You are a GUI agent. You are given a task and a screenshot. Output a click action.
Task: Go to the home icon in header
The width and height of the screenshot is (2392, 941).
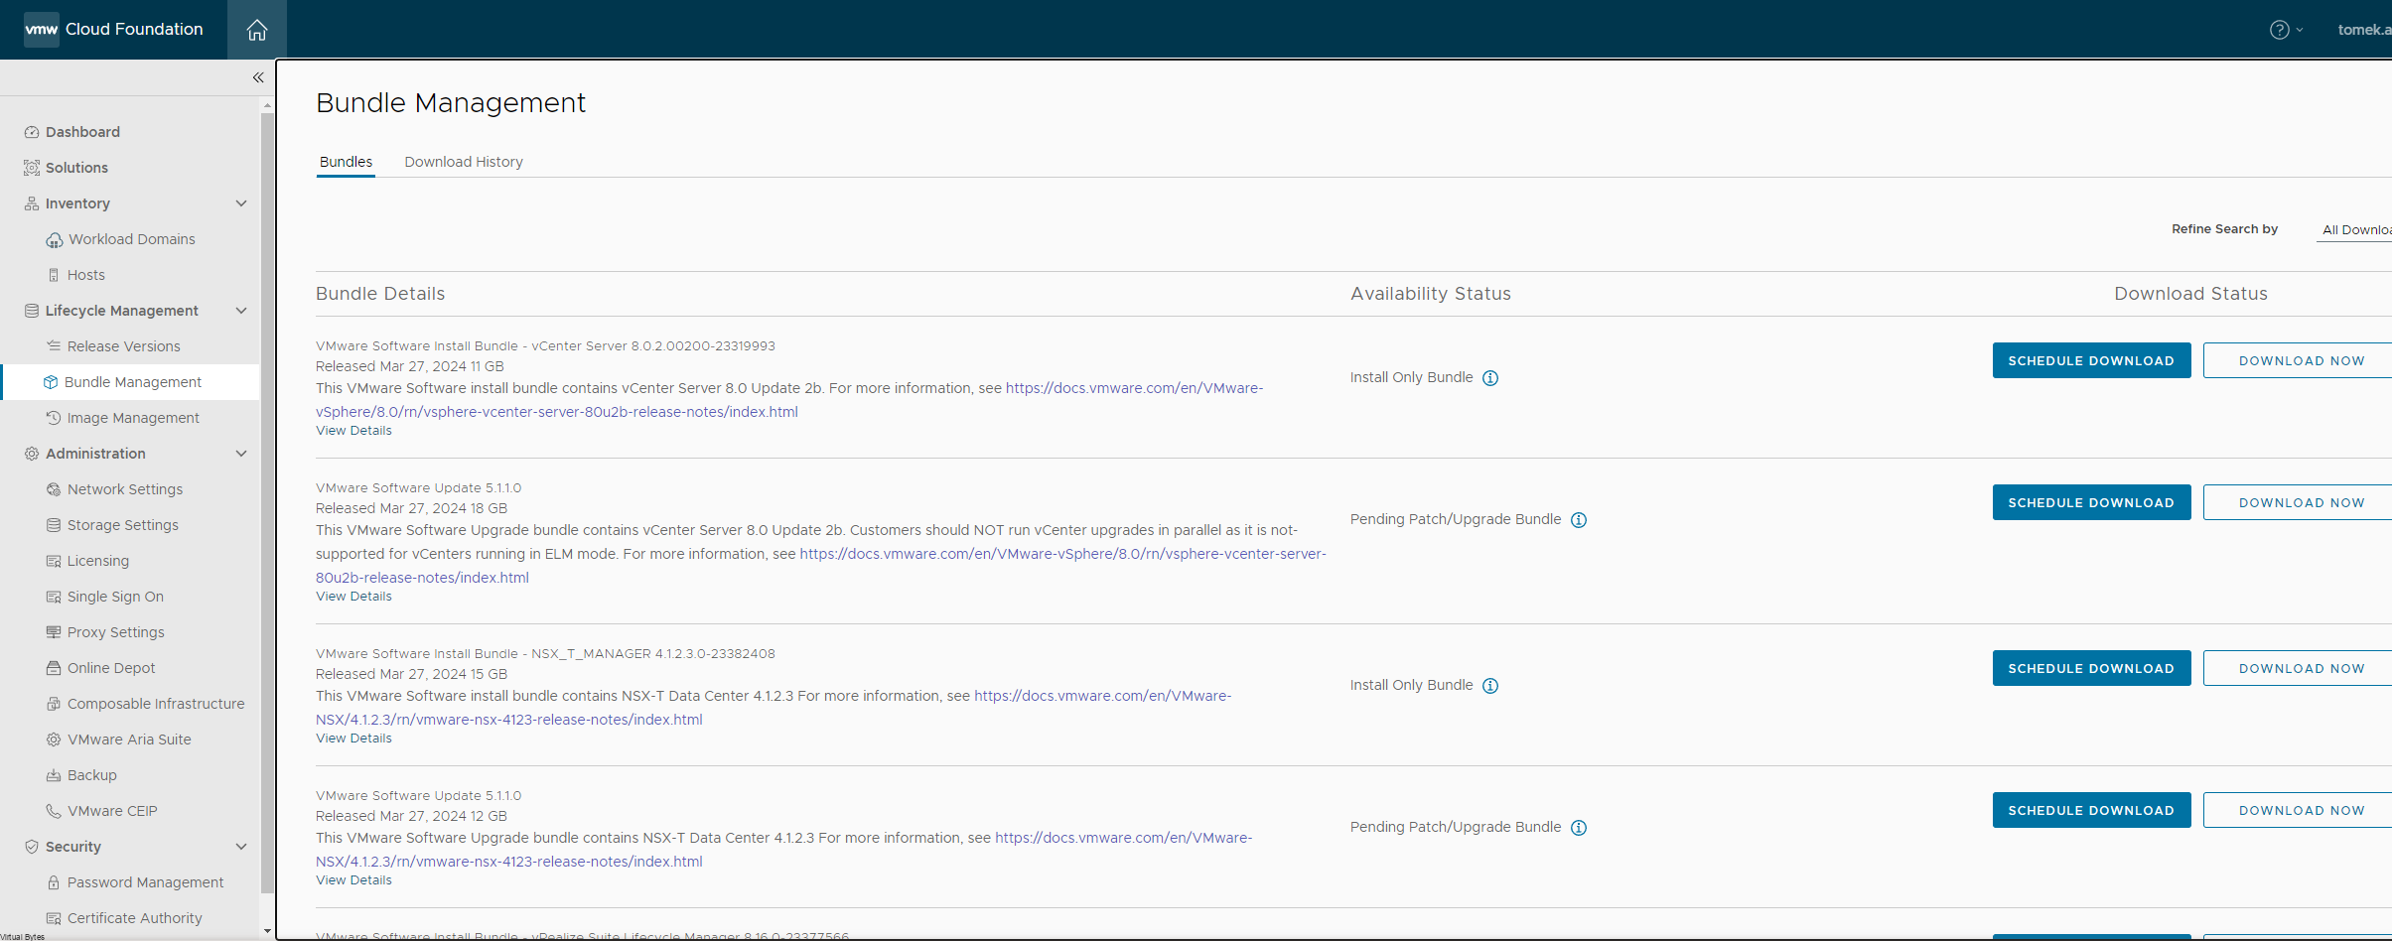click(257, 30)
